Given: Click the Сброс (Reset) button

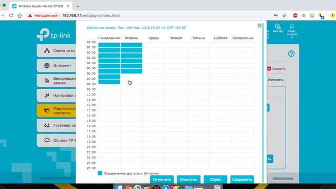Looking at the screenshot, I should 215,180.
